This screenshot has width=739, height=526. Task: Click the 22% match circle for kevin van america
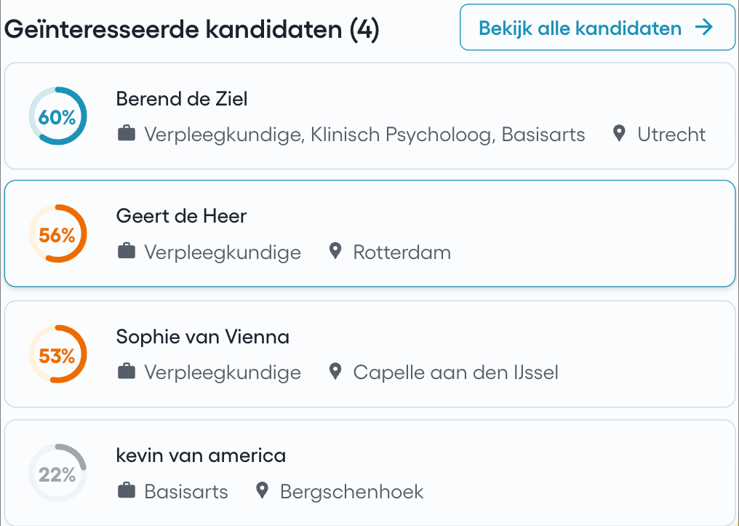[x=57, y=473]
